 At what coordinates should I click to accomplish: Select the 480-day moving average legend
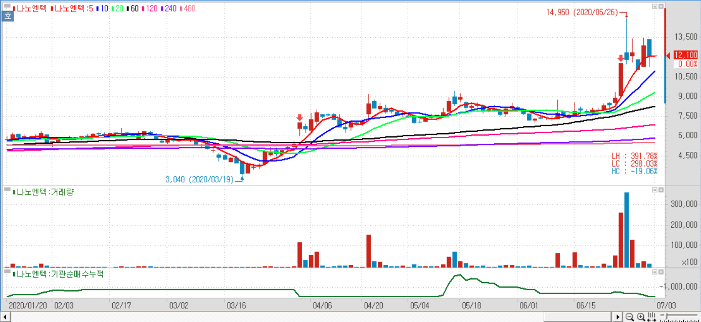[188, 9]
